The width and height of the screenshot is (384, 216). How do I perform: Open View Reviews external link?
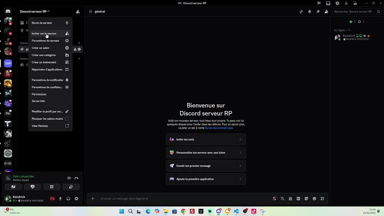[50, 126]
